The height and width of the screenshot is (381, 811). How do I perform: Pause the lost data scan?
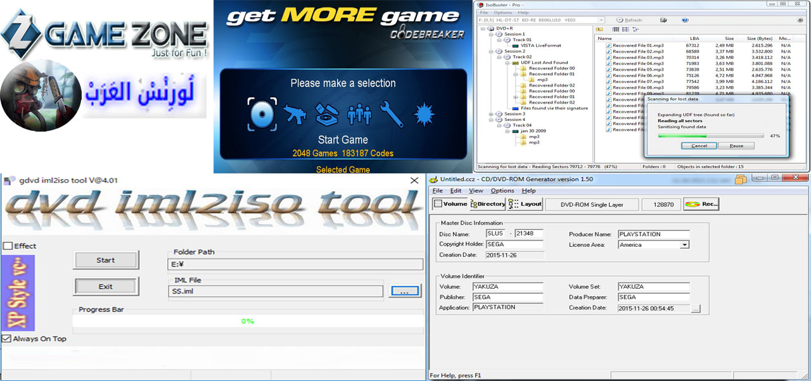[736, 146]
